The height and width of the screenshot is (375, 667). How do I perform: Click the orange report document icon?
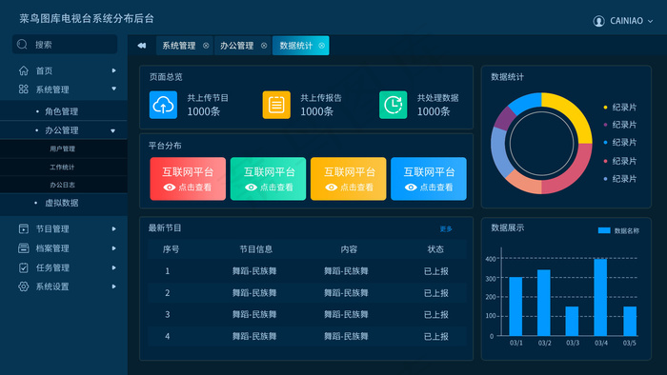(x=276, y=105)
